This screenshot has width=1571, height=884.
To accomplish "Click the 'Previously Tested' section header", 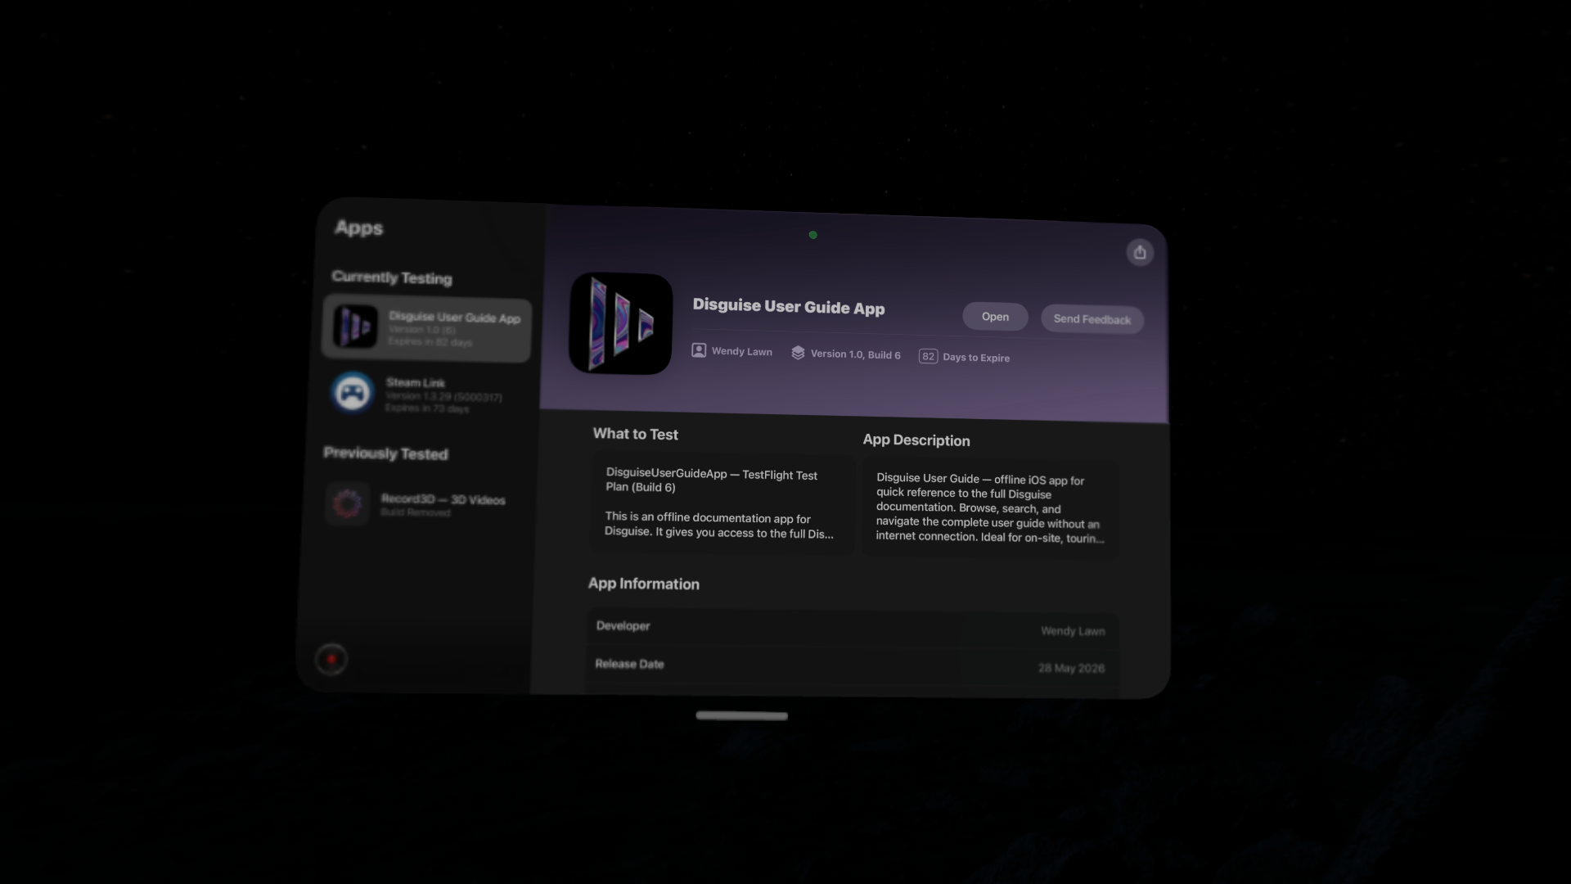I will [x=386, y=453].
